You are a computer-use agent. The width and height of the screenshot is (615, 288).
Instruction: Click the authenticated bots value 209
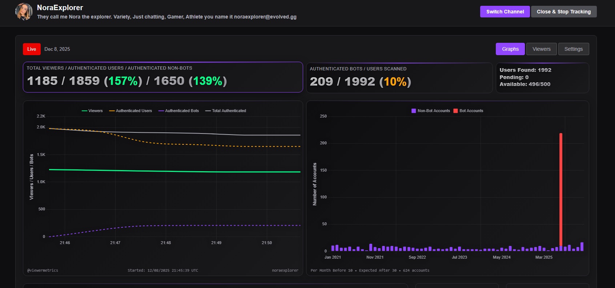pos(321,82)
